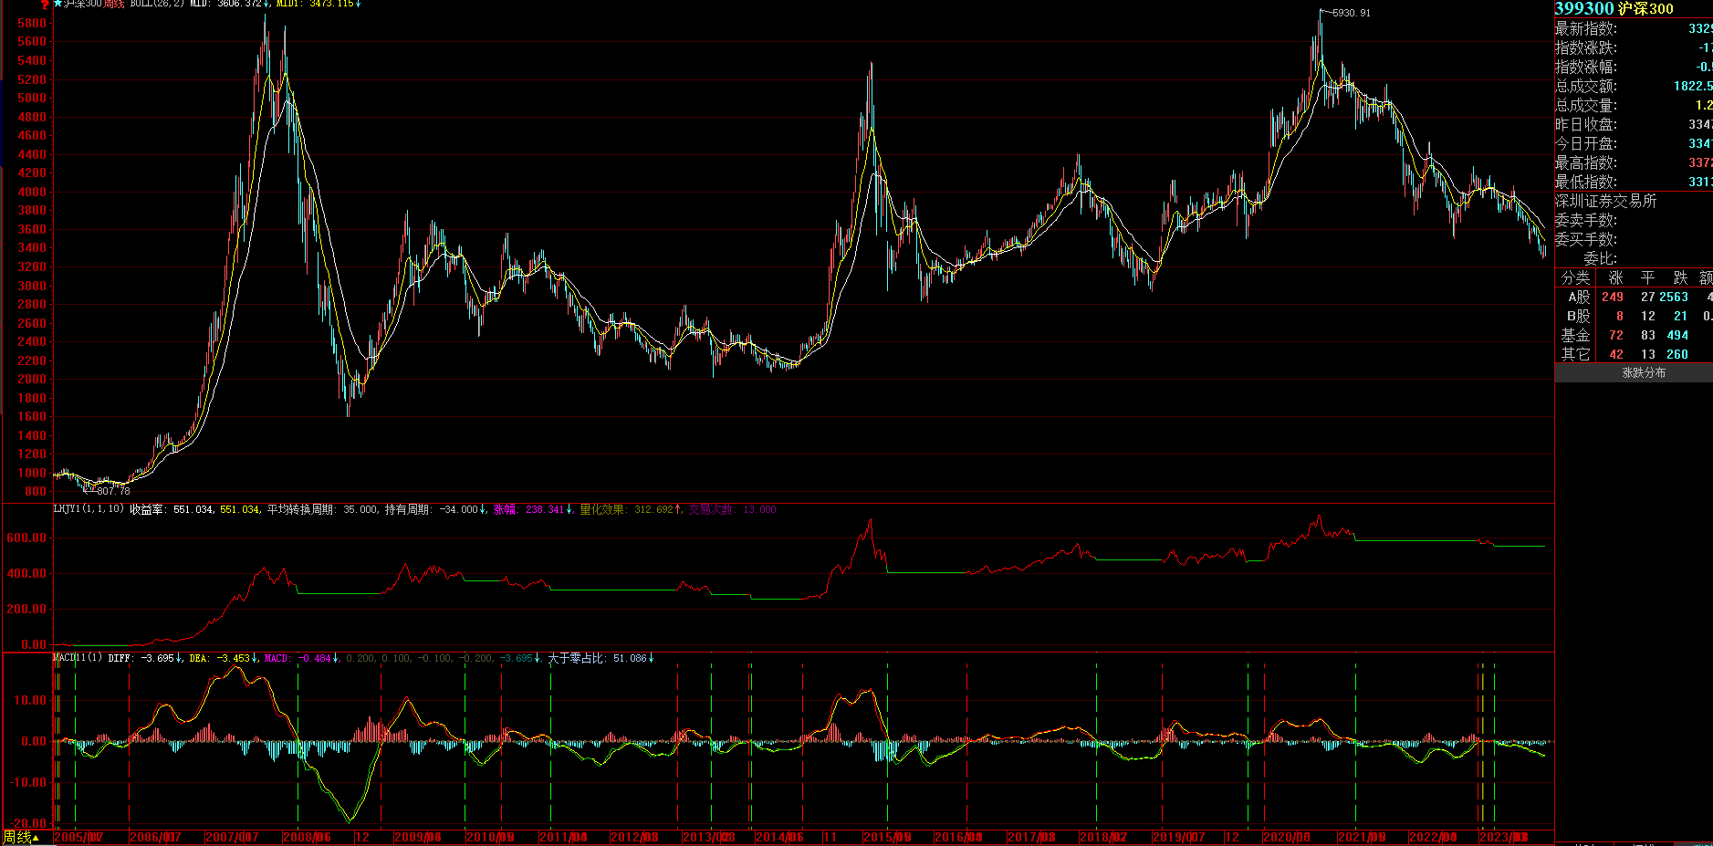The width and height of the screenshot is (1713, 846).
Task: Click the red question mark help icon
Action: 44,5
